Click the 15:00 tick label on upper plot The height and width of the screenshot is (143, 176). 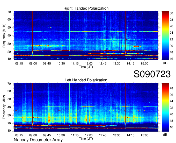144,63
